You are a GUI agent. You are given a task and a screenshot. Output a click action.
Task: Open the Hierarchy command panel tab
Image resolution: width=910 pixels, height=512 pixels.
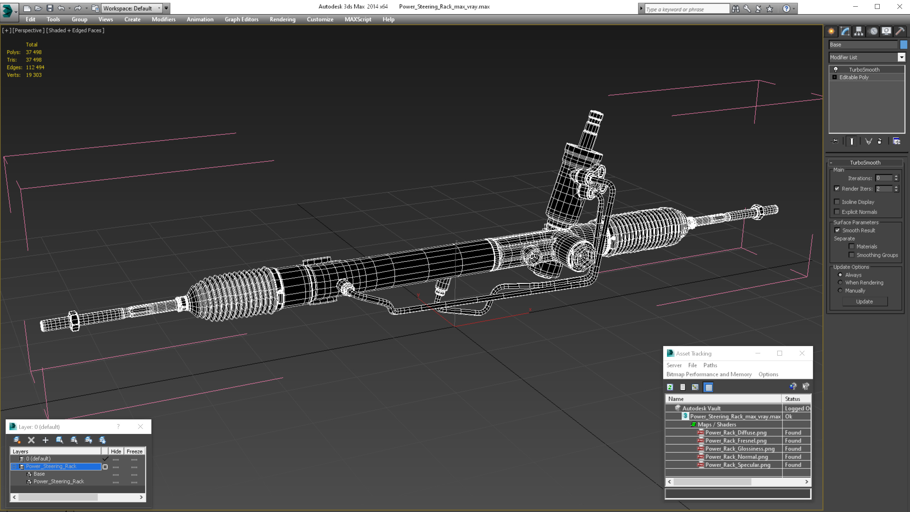pos(859,32)
